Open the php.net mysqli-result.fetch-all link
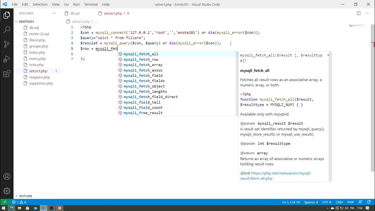Viewport: 375px width, 211px height. coord(276,176)
